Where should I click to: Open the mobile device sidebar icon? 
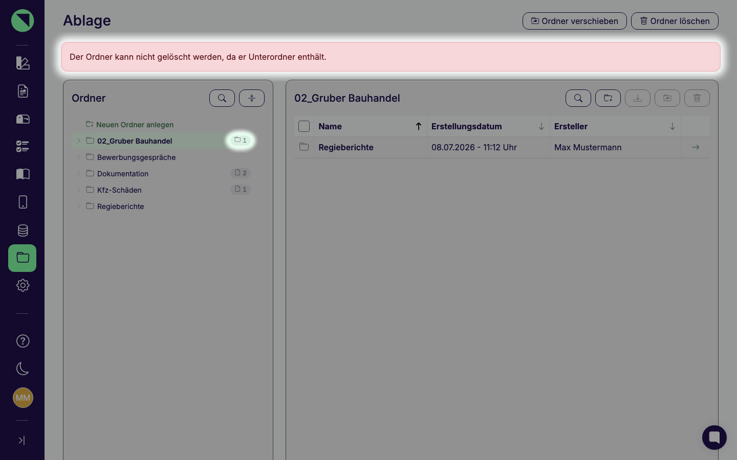(23, 202)
